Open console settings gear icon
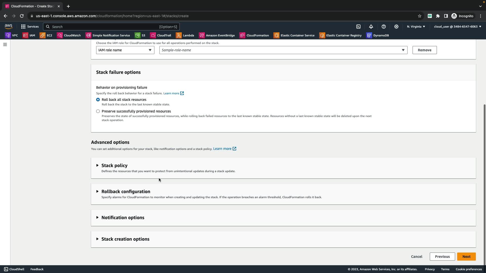The image size is (486, 273). click(396, 27)
